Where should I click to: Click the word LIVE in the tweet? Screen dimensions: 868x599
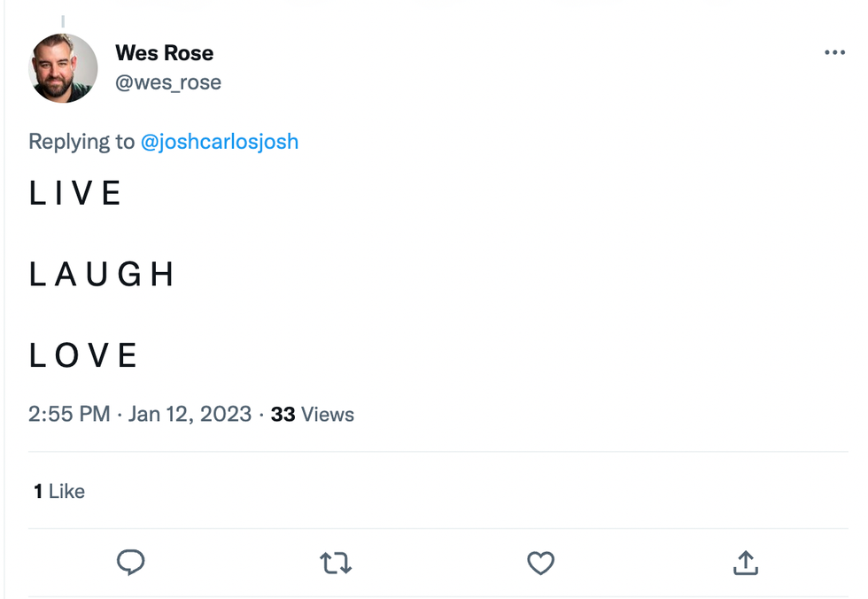pos(75,193)
